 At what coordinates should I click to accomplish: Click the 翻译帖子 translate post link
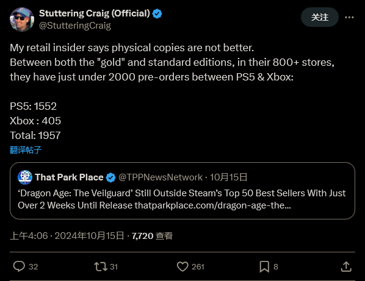pyautogui.click(x=26, y=150)
